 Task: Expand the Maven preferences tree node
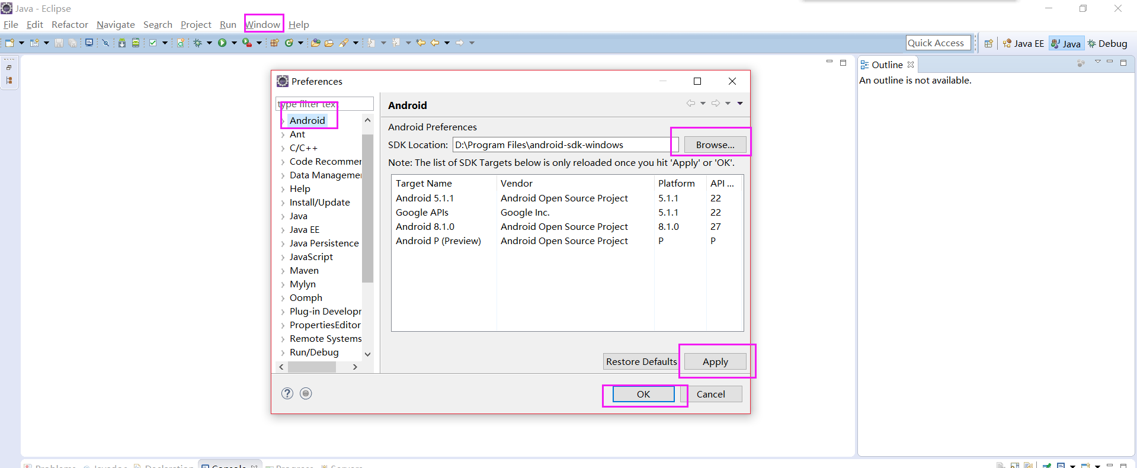[x=283, y=271]
